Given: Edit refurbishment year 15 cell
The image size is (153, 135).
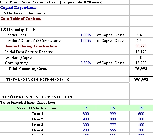Looking at the screenshot, I should pyautogui.click(x=113, y=108).
